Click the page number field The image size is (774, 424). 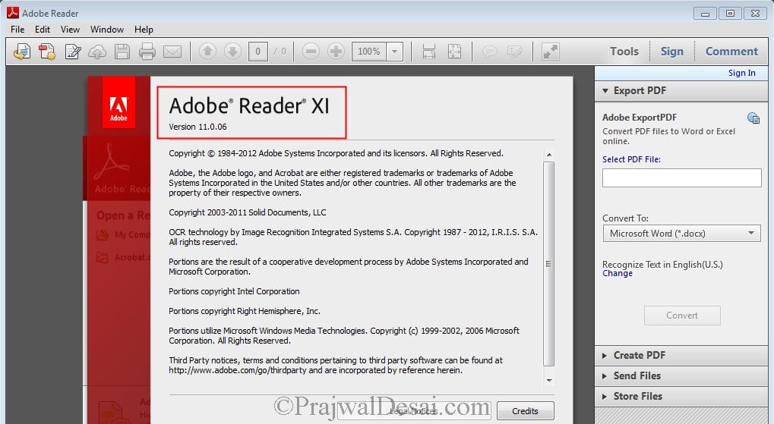(257, 52)
